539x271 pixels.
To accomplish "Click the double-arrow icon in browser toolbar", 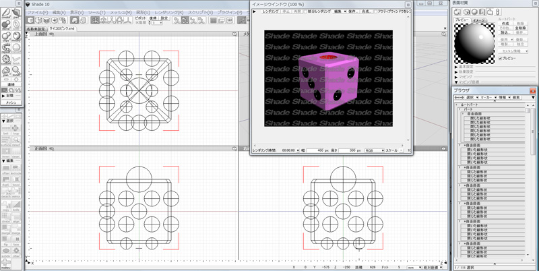I will (x=458, y=98).
